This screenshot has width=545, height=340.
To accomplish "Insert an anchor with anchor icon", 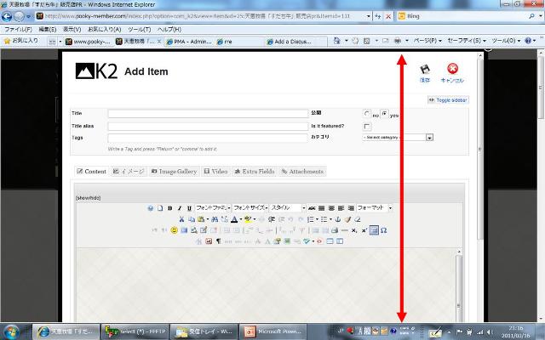I will [x=337, y=219].
